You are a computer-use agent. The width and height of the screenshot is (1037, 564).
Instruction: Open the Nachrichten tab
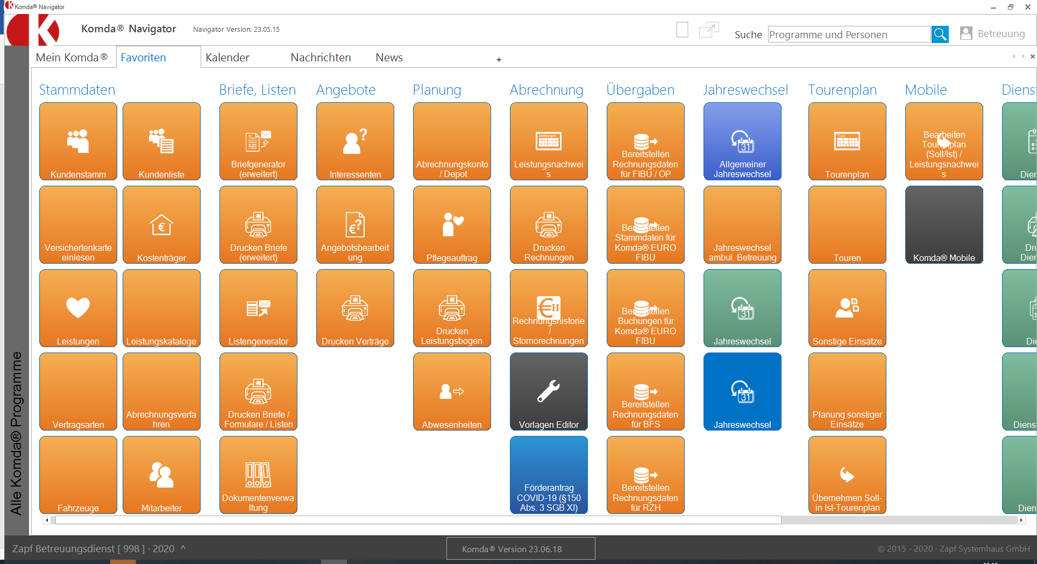pos(321,58)
